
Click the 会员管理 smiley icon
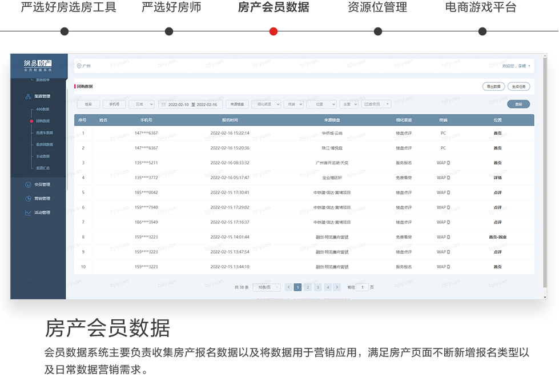click(x=28, y=185)
